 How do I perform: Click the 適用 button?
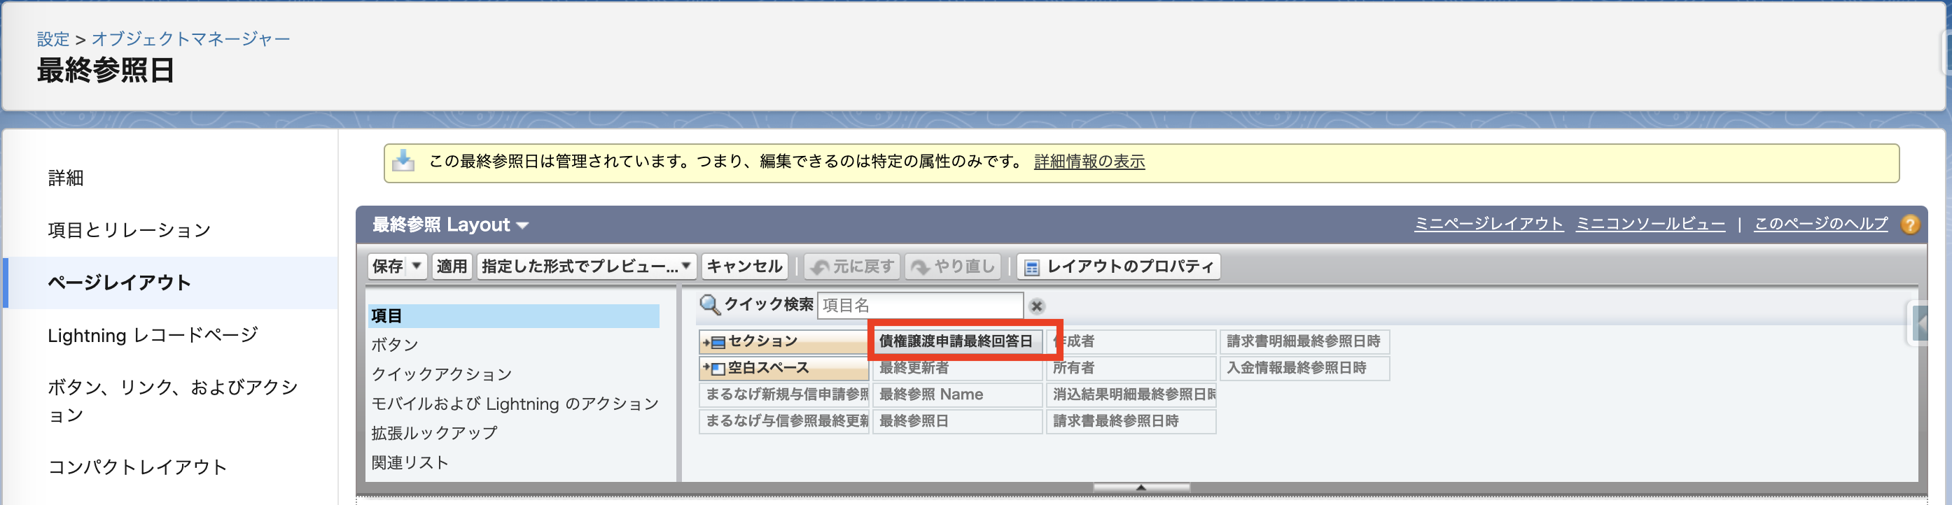[x=452, y=266]
